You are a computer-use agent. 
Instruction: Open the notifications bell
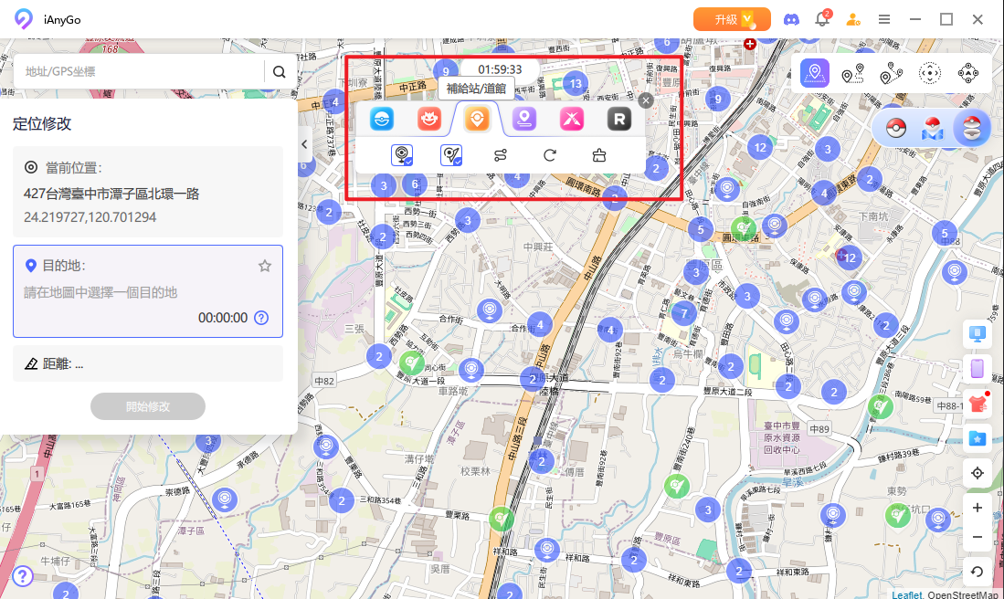pos(822,18)
